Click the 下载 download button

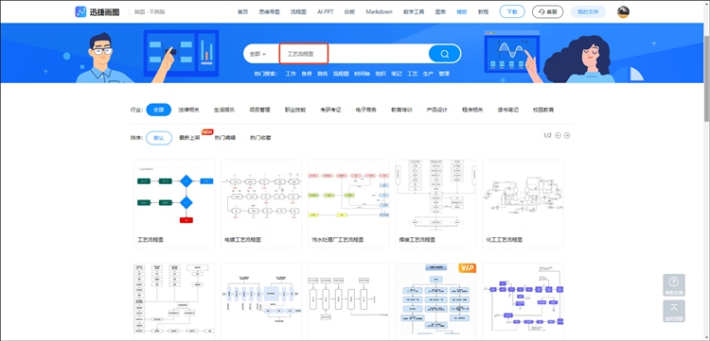click(x=511, y=11)
